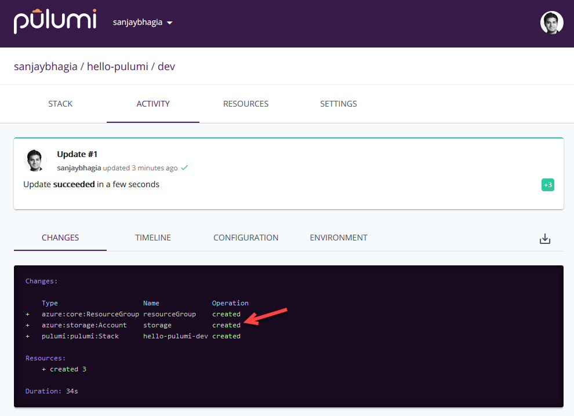
Task: Click 'azure:storage:Account' type text
Action: 84,325
